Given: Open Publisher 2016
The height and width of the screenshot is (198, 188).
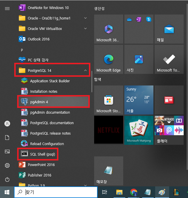Looking at the screenshot, I should point(53,175).
